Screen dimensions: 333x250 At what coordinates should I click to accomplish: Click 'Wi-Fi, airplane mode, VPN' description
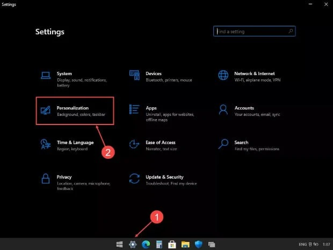pyautogui.click(x=257, y=80)
